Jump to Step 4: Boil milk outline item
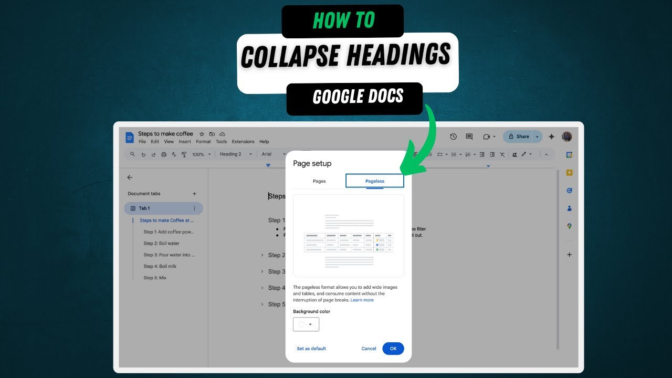The image size is (672, 378). click(160, 266)
